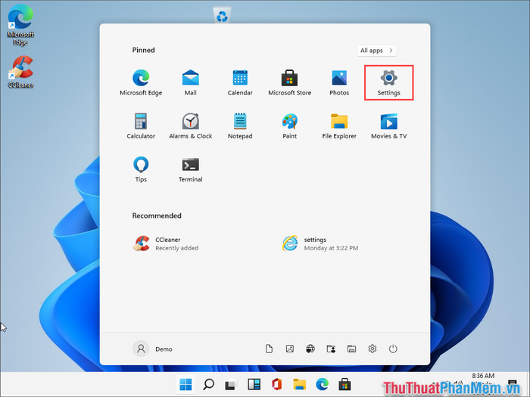The image size is (530, 397).
Task: Open Microsoft Store on the taskbar
Action: [344, 384]
